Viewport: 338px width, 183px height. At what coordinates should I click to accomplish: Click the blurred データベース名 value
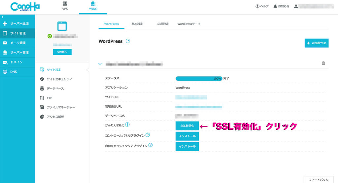[x=187, y=116]
